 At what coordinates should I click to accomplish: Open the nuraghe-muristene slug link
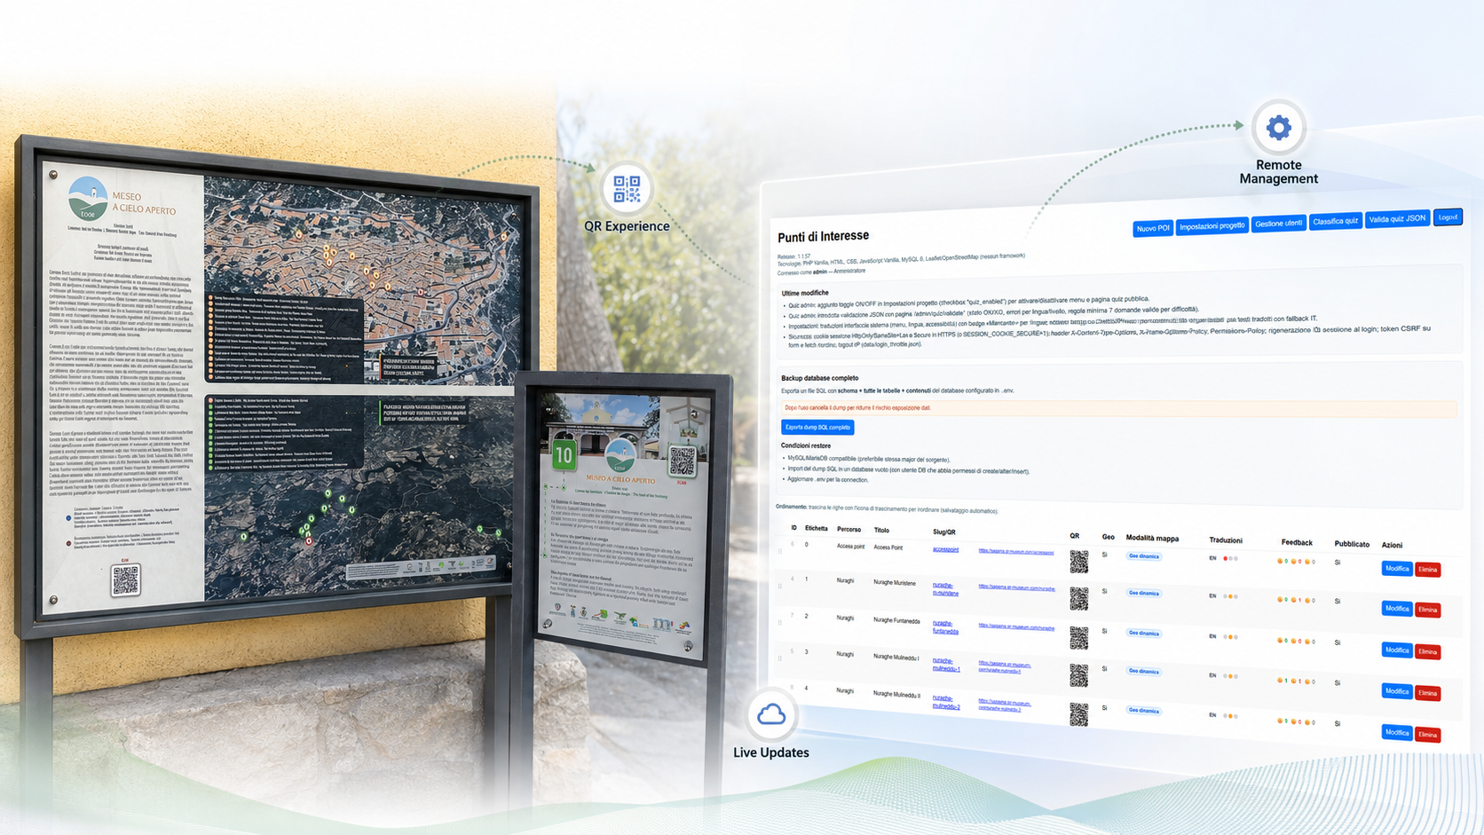(x=944, y=589)
